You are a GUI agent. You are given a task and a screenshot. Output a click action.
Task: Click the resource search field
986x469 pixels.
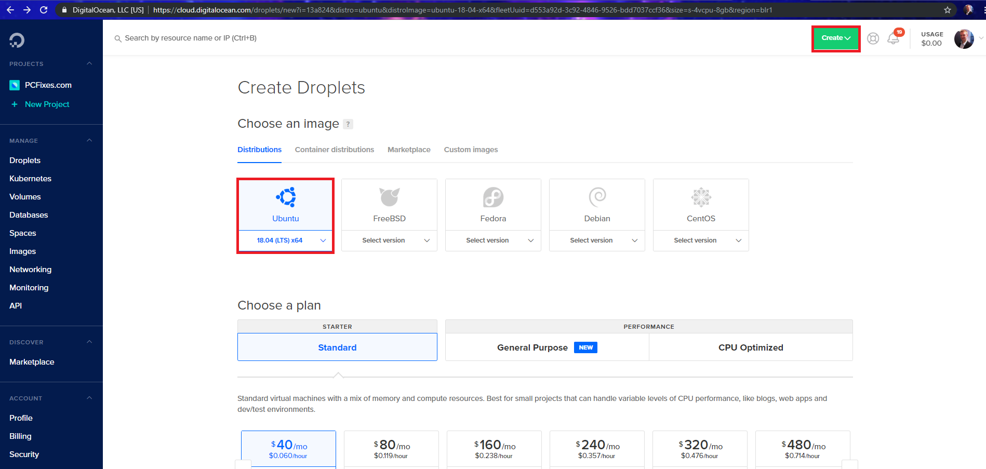[191, 38]
